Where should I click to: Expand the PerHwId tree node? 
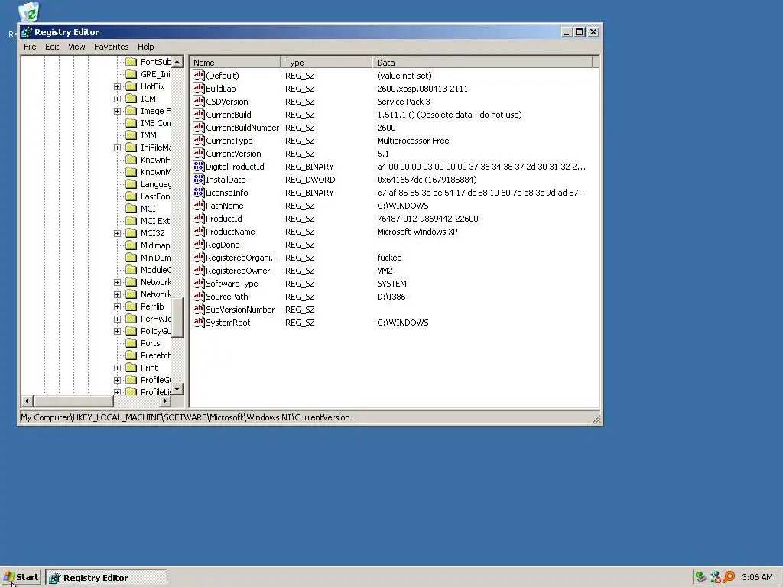(x=117, y=319)
